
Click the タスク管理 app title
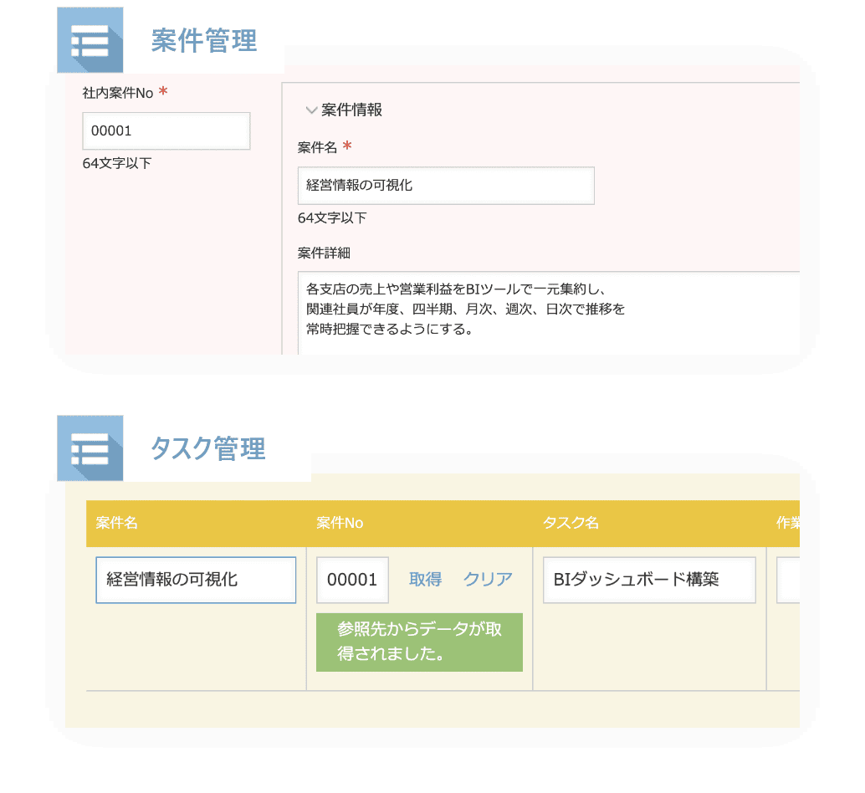208,448
